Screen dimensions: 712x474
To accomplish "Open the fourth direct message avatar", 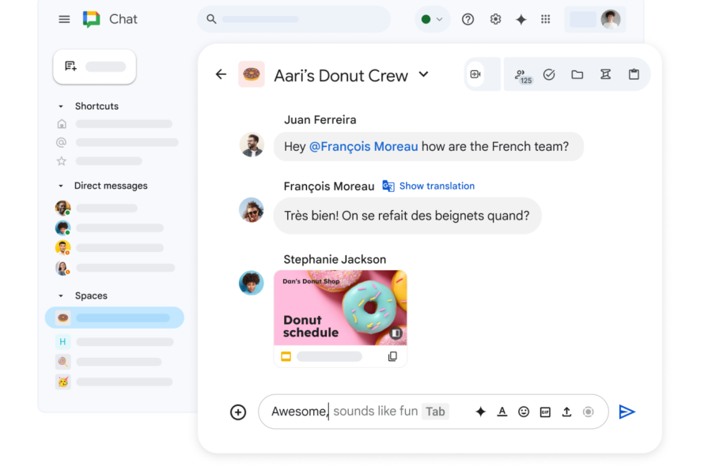I will (62, 268).
